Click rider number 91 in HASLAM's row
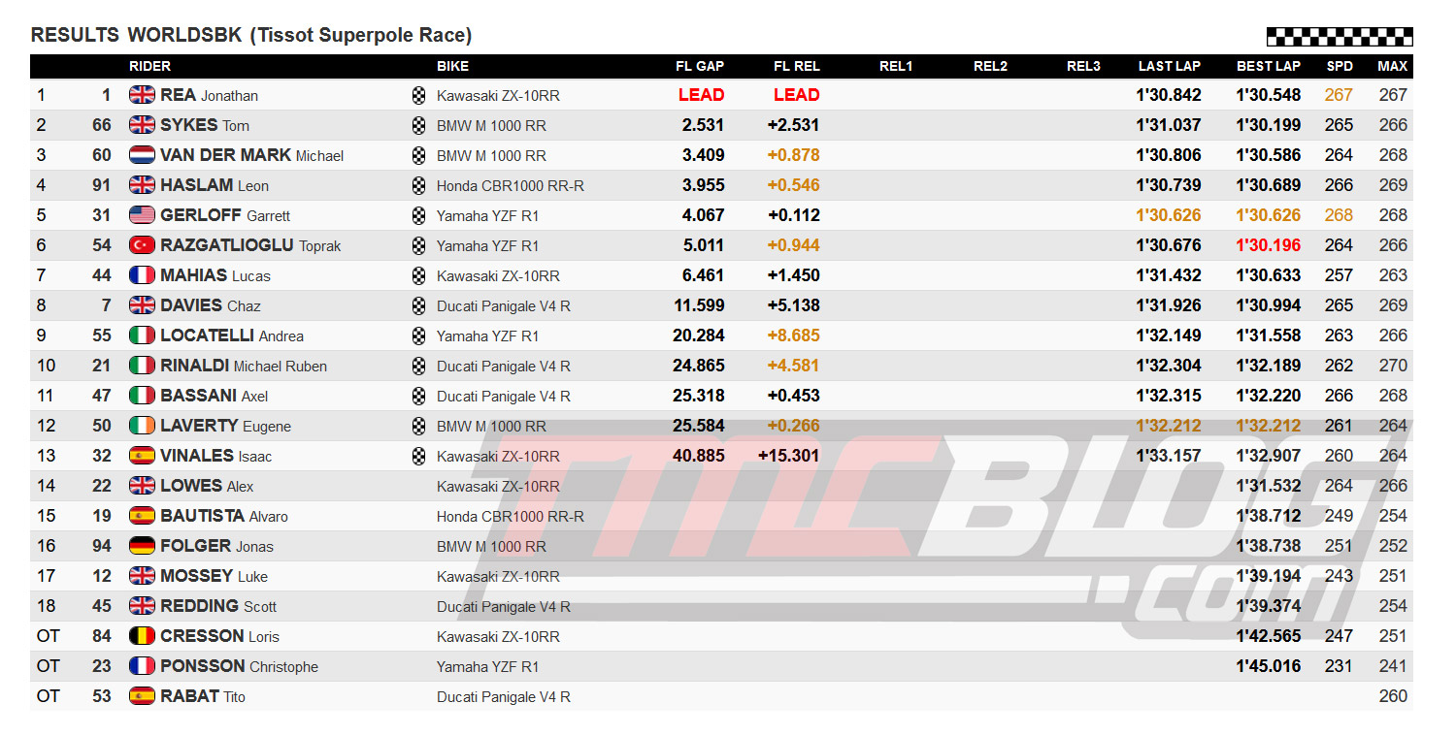The height and width of the screenshot is (735, 1456). tap(102, 185)
